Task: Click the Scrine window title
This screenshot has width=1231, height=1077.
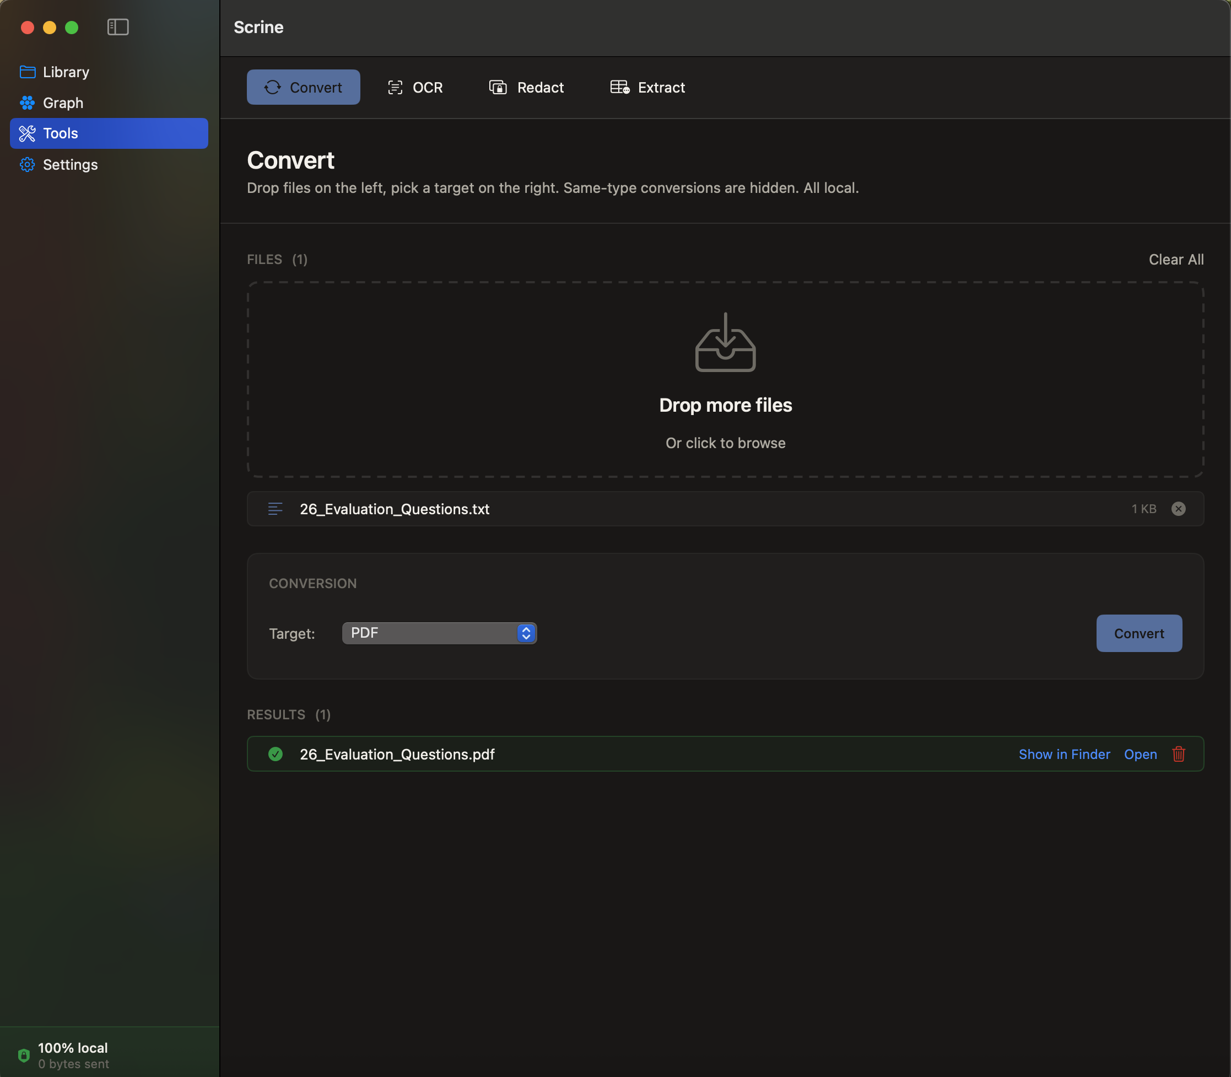Action: click(x=258, y=27)
